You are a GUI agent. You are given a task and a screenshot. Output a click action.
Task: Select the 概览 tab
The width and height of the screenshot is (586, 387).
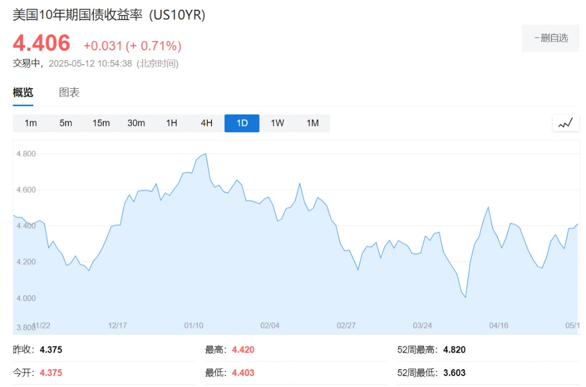[23, 93]
